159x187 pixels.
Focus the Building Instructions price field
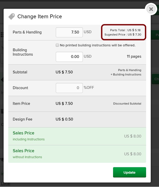[69, 57]
